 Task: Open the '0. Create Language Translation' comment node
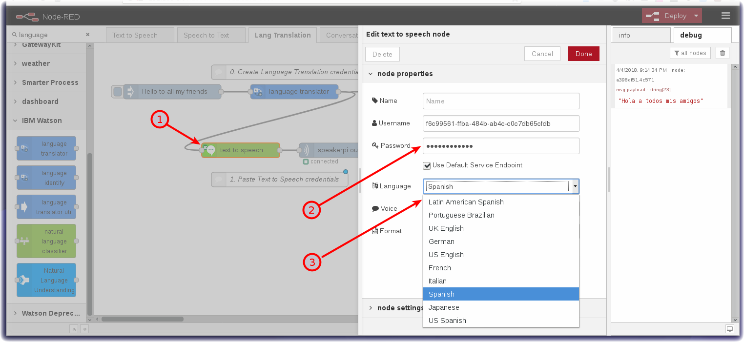click(x=286, y=72)
